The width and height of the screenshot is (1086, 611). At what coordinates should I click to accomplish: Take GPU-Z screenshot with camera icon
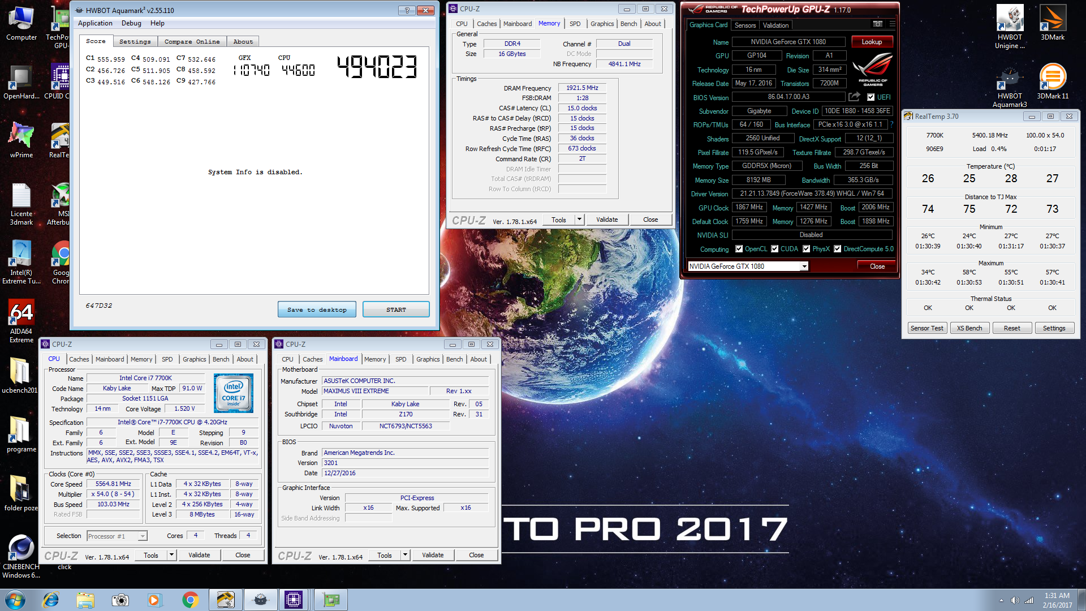pyautogui.click(x=877, y=24)
